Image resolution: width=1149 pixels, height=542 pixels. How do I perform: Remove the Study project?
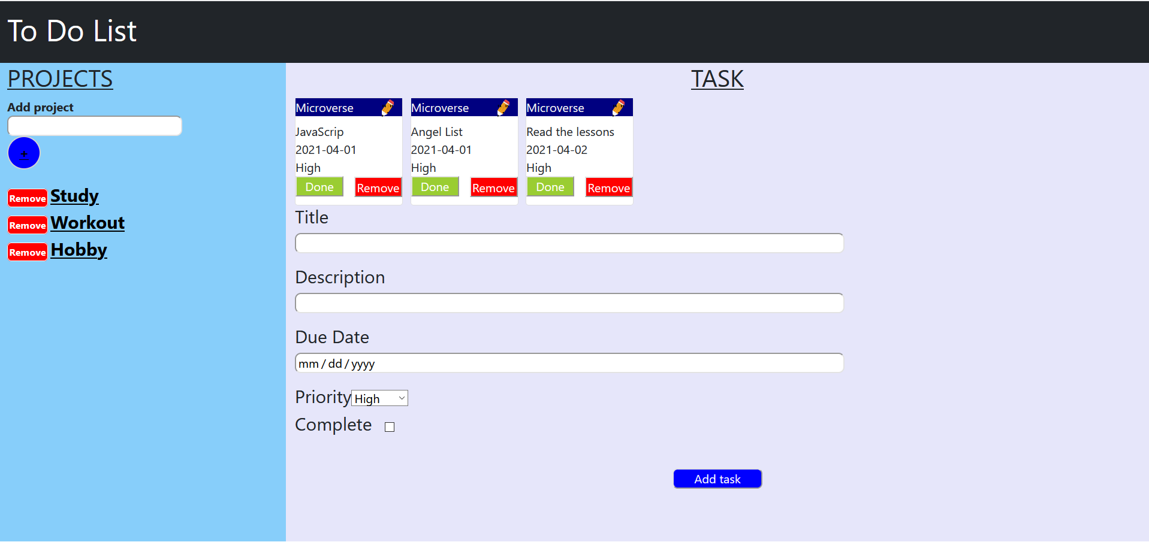(28, 198)
